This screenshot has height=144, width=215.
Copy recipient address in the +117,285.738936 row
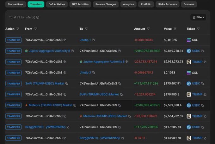pos(120,127)
